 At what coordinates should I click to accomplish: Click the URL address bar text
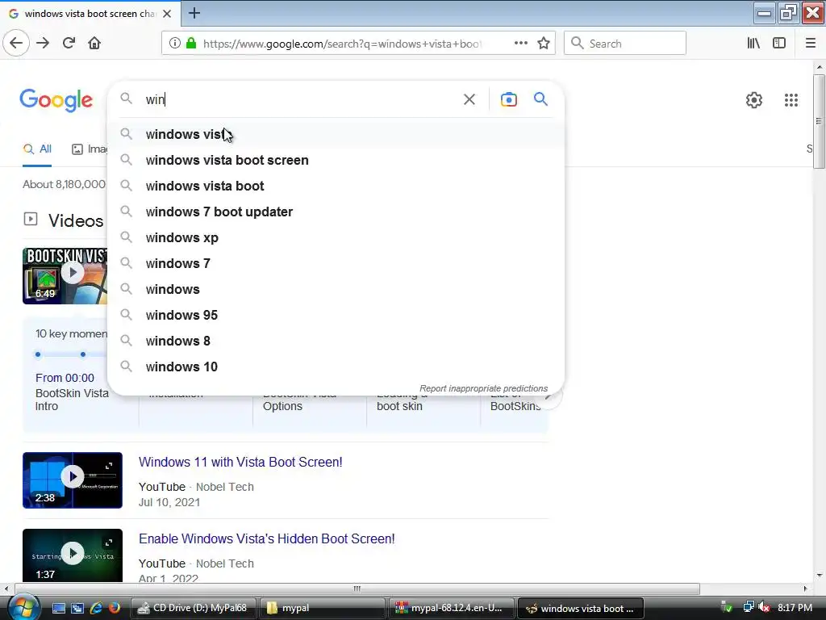342,44
